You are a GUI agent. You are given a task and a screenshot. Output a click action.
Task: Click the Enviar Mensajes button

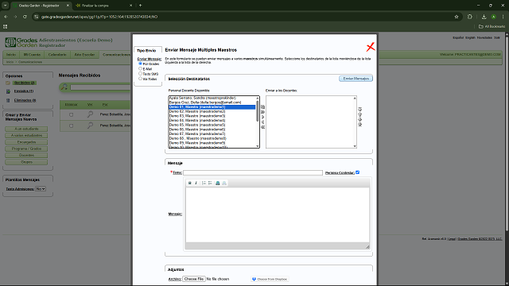pos(356,79)
